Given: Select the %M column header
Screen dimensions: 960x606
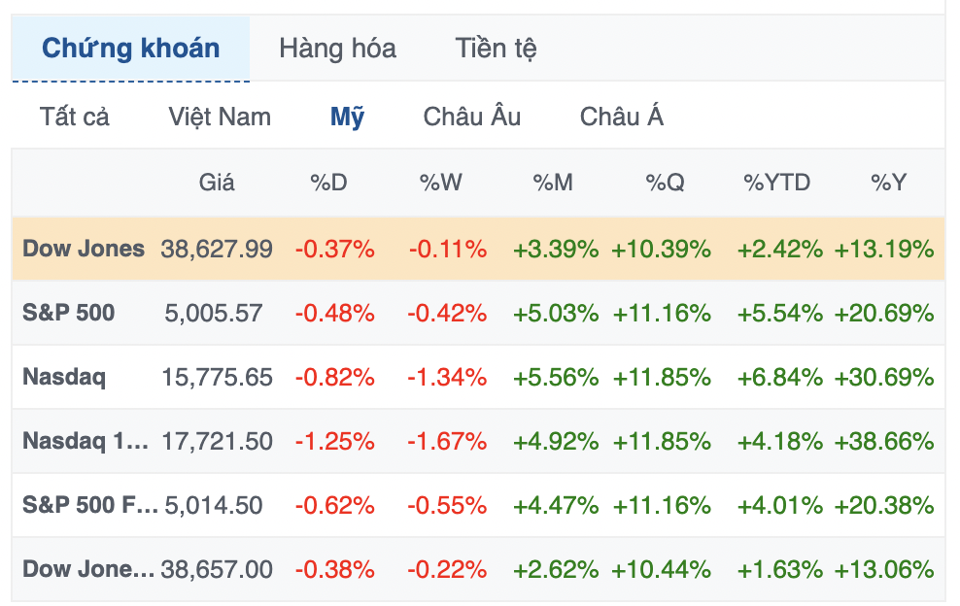Looking at the screenshot, I should 553,182.
